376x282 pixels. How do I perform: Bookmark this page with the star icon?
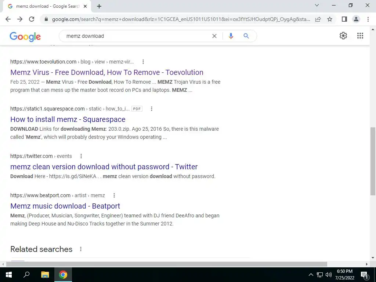(330, 19)
